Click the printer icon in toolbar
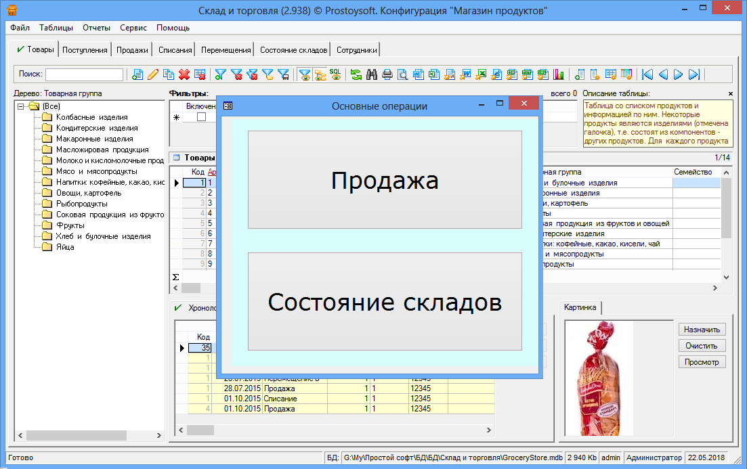 pos(387,74)
